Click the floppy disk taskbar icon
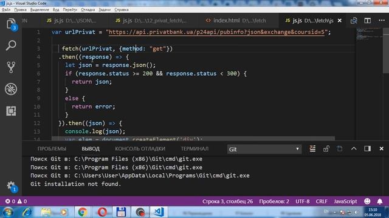The image size is (389, 218). tap(121, 212)
